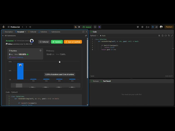175x131 pixels.
Task: Open the Test Result tab
Action: 106,81
